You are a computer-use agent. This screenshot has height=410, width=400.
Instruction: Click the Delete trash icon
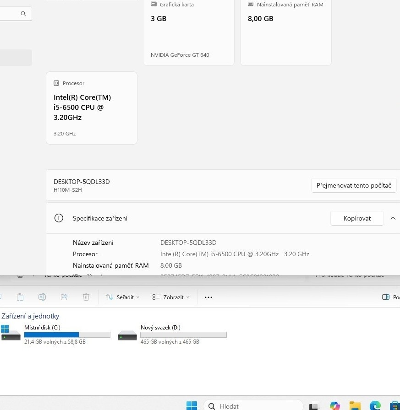coord(86,297)
